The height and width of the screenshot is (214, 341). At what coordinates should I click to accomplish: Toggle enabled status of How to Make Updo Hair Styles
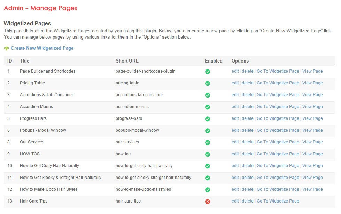click(x=208, y=190)
